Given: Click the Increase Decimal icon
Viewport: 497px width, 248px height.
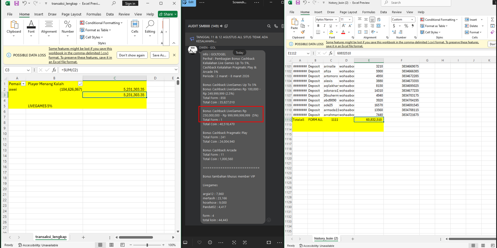Looking at the screenshot, I should pyautogui.click(x=394, y=32).
